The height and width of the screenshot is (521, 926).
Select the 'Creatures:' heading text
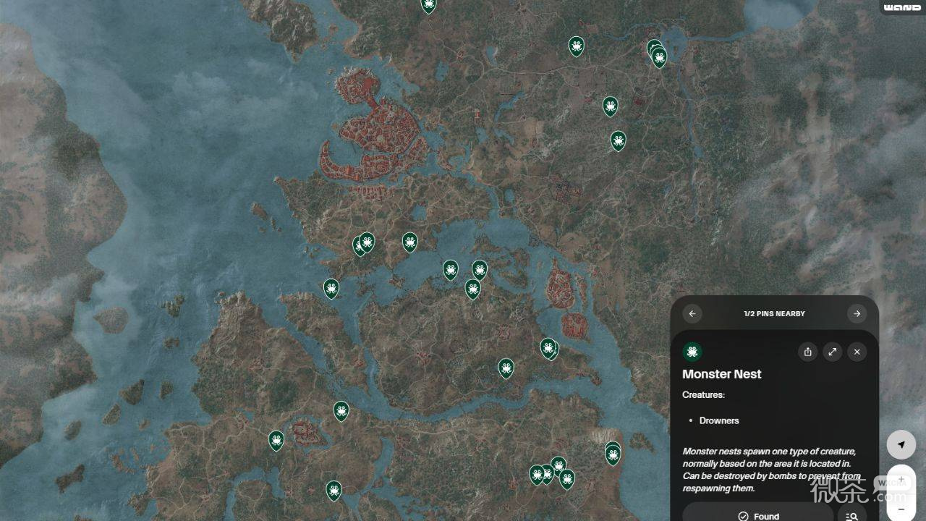click(703, 395)
